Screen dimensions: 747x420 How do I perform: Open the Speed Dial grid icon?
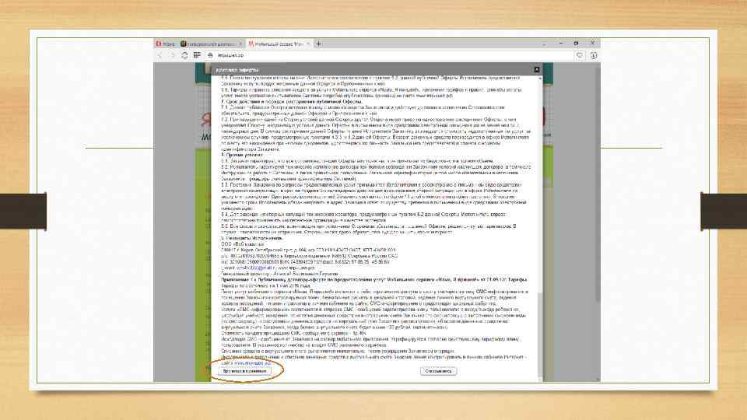(x=197, y=56)
